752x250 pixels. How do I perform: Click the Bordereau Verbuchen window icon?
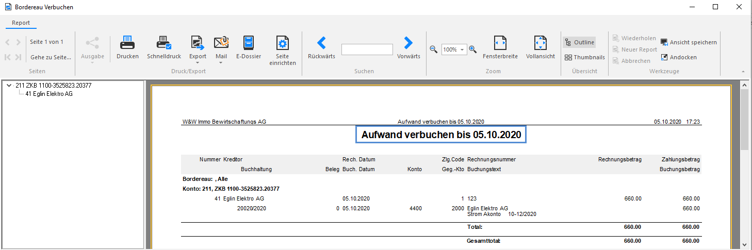pos(8,7)
